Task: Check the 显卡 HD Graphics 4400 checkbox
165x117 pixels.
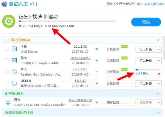Action: (6, 60)
